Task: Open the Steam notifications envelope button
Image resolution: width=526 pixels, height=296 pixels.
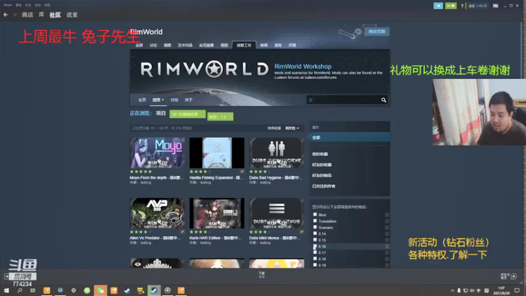Action: [450, 6]
